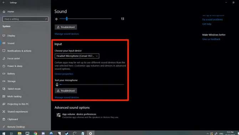This screenshot has width=239, height=135.
Task: Open Tablet mode settings
Action: (11, 89)
